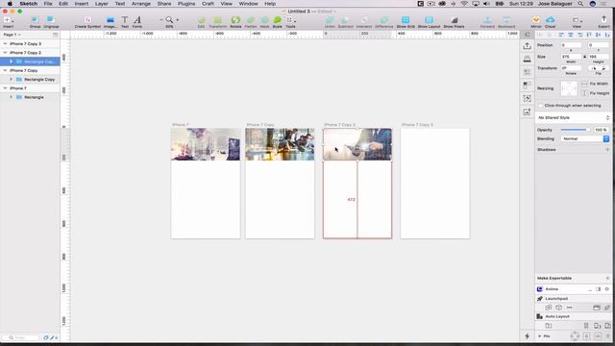
Task: Open the No Shared Style dropdown
Action: tap(573, 117)
